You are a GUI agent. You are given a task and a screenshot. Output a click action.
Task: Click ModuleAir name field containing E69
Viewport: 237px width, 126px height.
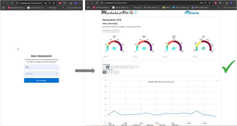pyautogui.click(x=41, y=67)
